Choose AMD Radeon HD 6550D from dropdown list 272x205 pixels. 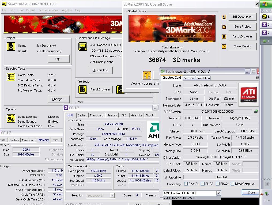click(x=192, y=198)
